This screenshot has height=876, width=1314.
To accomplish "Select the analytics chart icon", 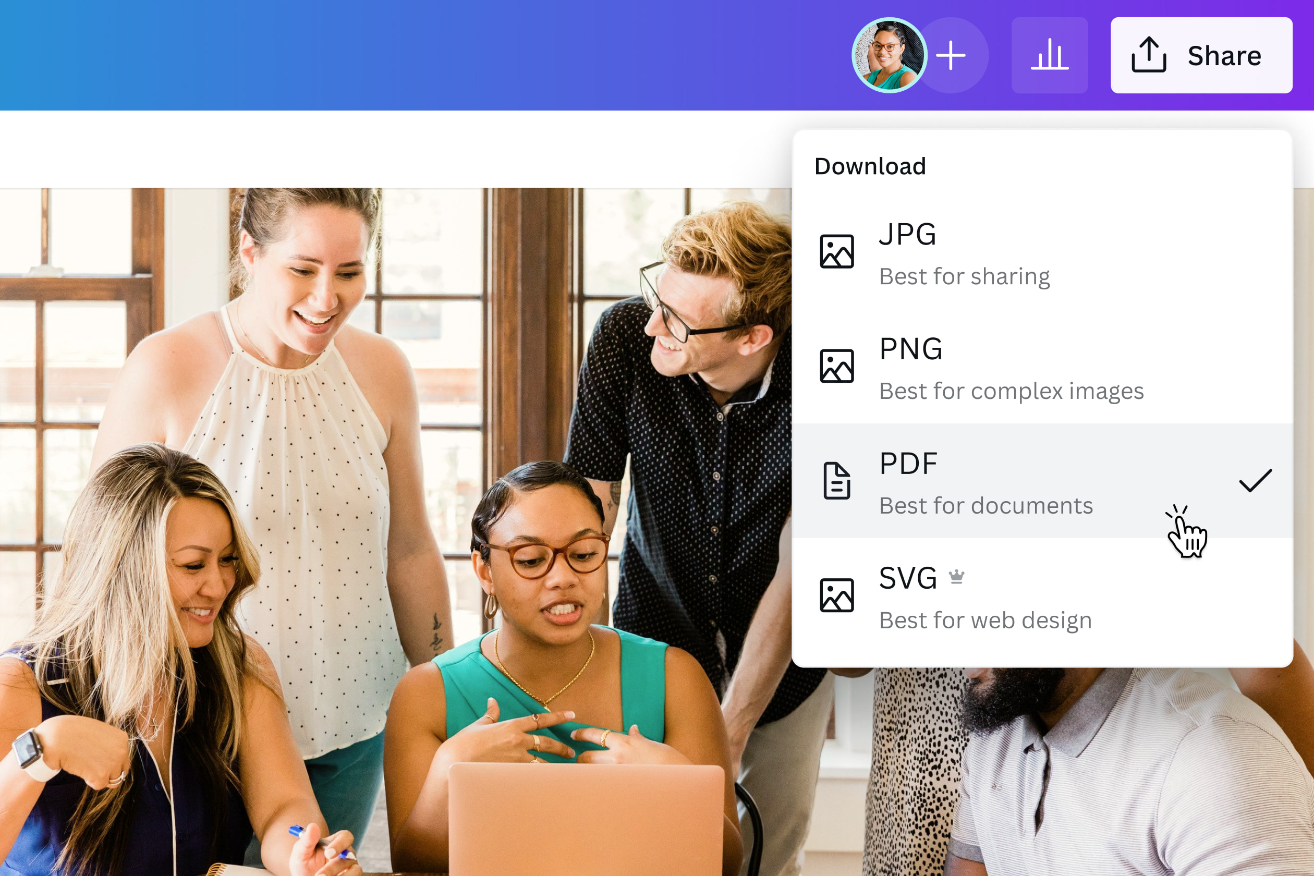I will [1051, 56].
